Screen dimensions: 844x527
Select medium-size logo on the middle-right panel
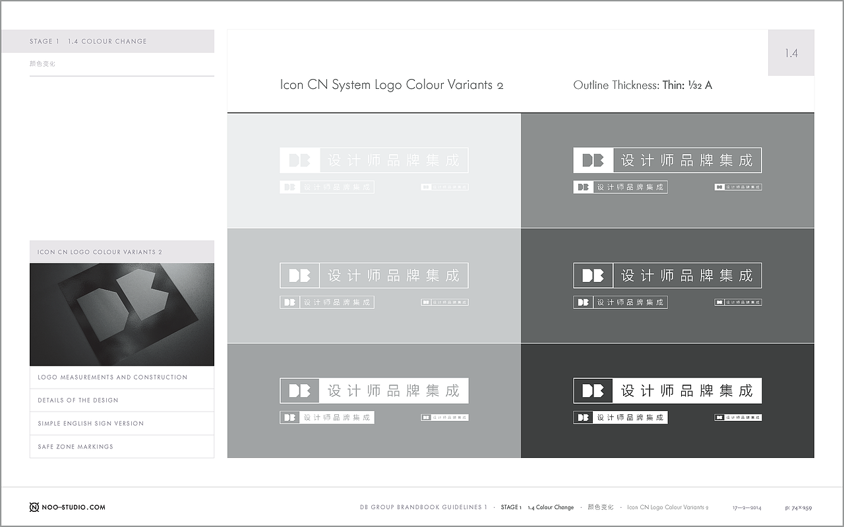click(x=620, y=302)
